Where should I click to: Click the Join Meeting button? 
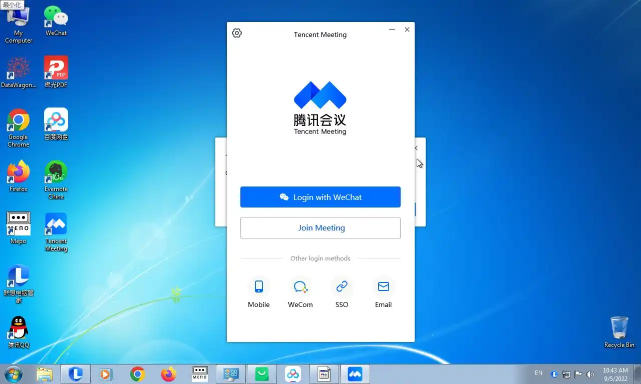click(x=320, y=228)
